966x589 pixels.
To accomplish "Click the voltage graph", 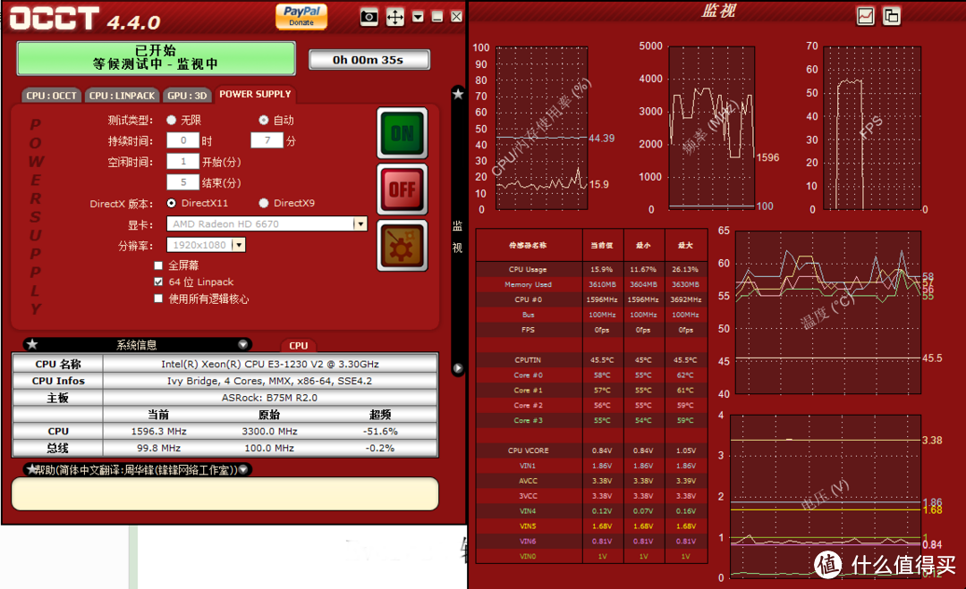I will pos(826,496).
